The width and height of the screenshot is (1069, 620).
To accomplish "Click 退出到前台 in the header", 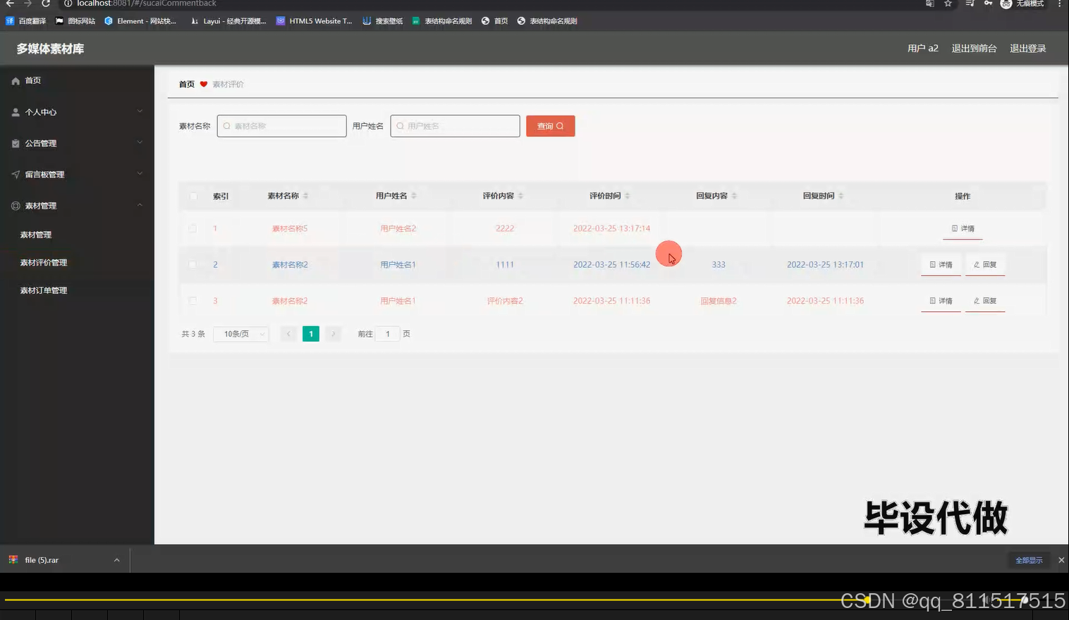I will (x=975, y=49).
